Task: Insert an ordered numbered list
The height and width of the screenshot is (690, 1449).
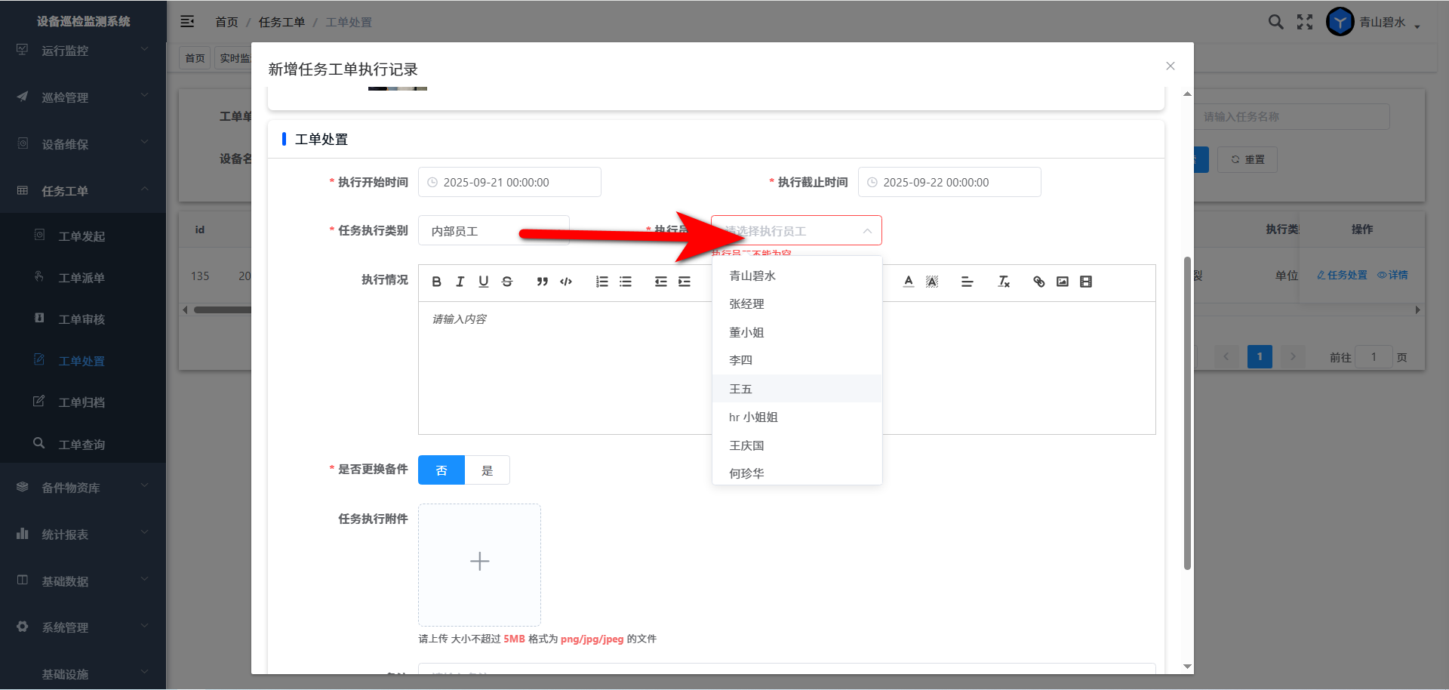Action: 601,282
